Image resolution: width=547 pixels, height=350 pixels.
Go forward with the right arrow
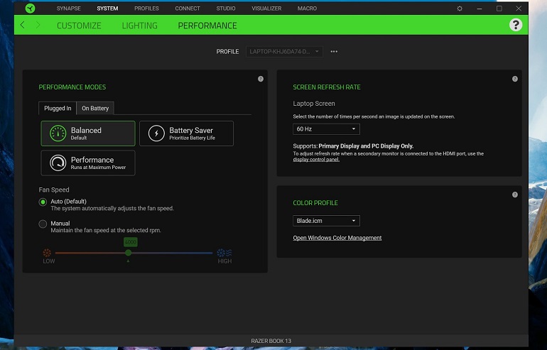click(x=38, y=25)
